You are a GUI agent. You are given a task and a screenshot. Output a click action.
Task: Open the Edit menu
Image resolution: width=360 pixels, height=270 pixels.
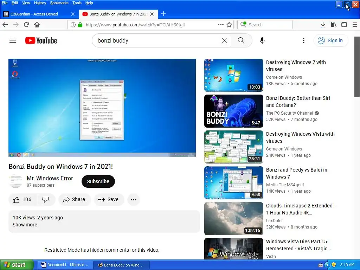pyautogui.click(x=15, y=3)
